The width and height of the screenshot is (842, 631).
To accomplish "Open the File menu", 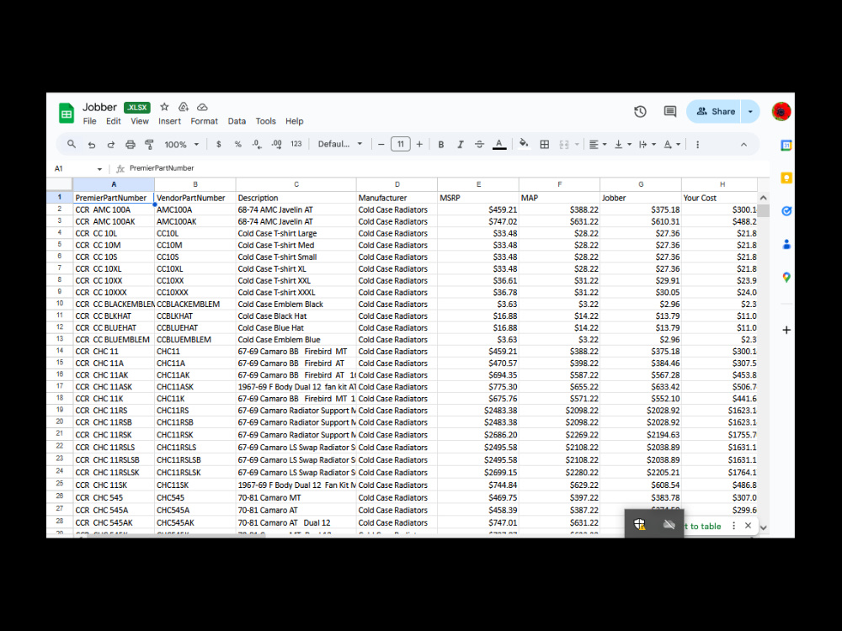I will [90, 121].
